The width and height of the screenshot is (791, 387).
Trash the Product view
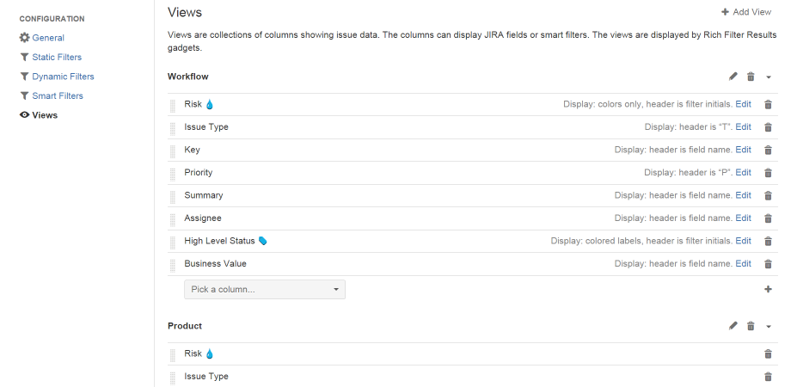751,326
